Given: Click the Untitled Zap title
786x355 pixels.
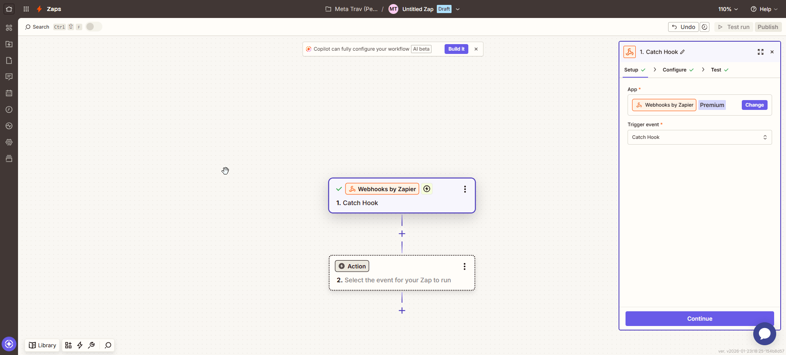Looking at the screenshot, I should (x=418, y=9).
